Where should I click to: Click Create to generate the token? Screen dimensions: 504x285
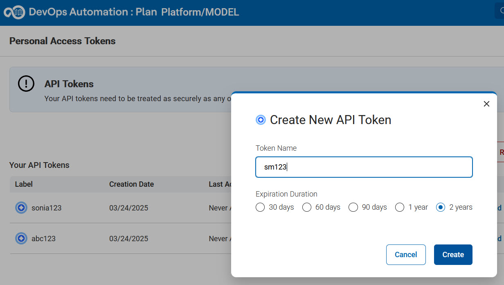pos(453,255)
